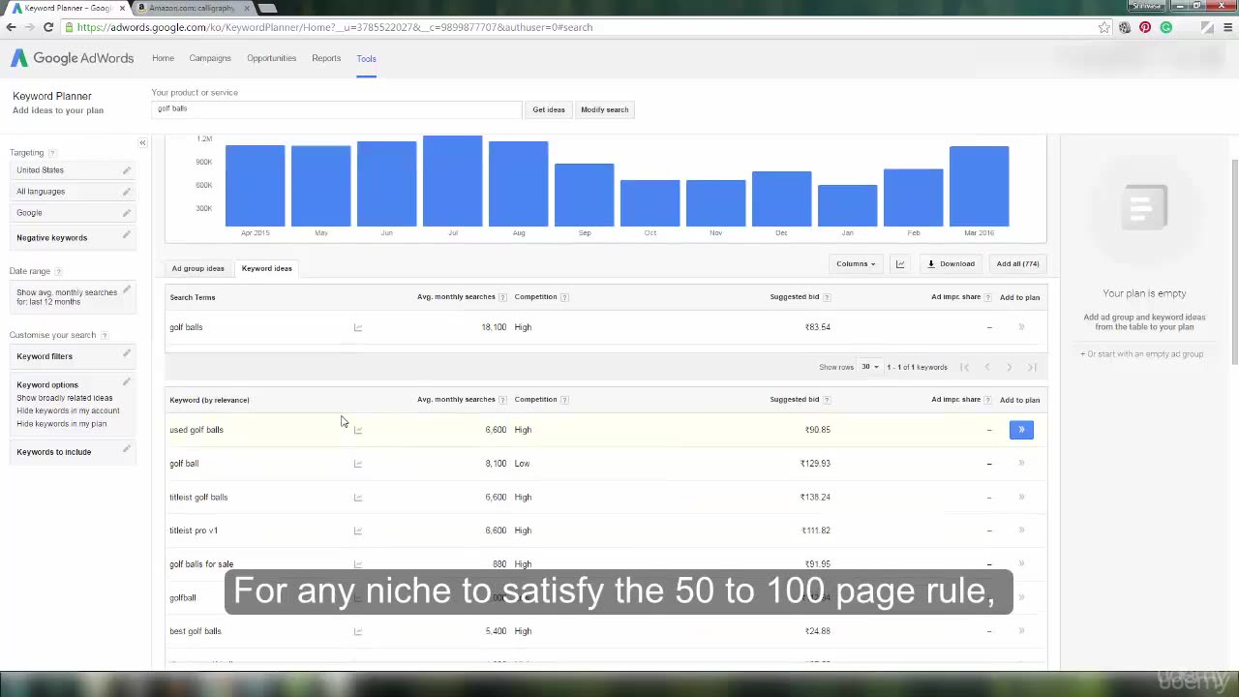Collapse the left sidebar arrow
Image resolution: width=1239 pixels, height=697 pixels.
coord(142,143)
